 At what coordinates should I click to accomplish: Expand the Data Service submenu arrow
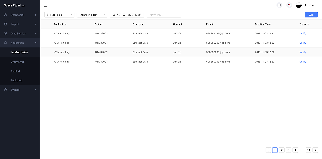35,33
